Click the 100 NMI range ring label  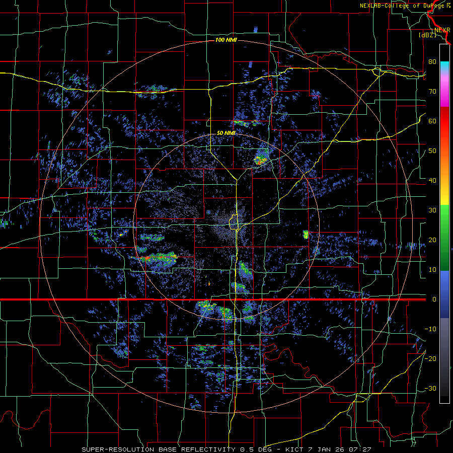point(226,40)
